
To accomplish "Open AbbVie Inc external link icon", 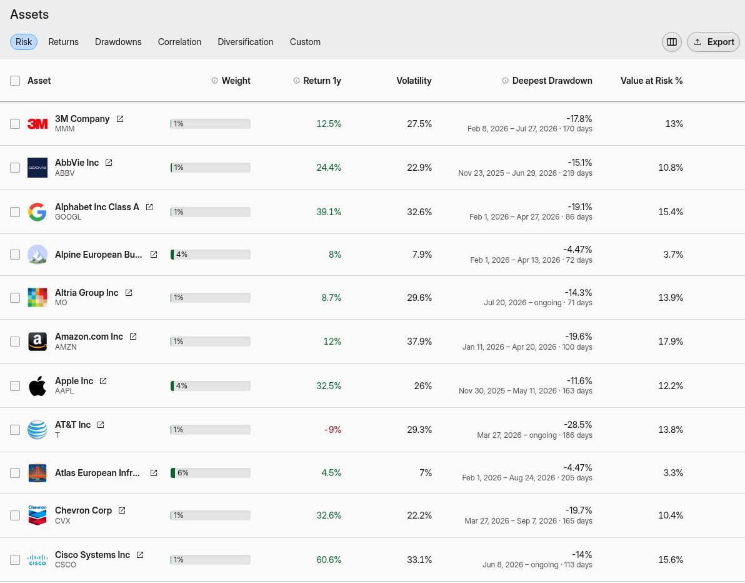I will coord(109,163).
